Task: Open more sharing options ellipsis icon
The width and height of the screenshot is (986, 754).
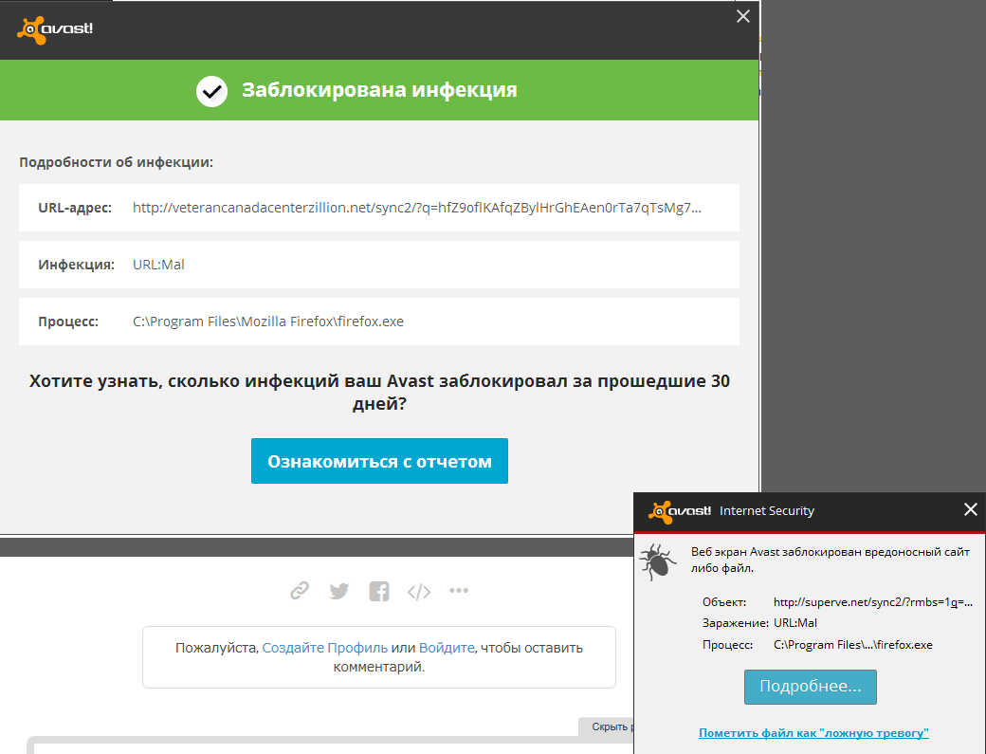Action: coord(459,590)
